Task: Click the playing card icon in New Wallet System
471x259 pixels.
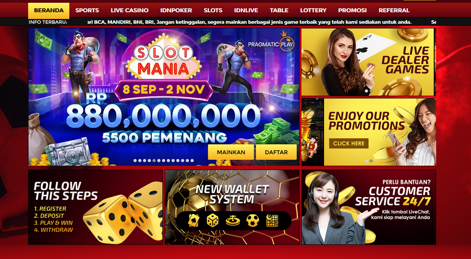Action: click(194, 220)
